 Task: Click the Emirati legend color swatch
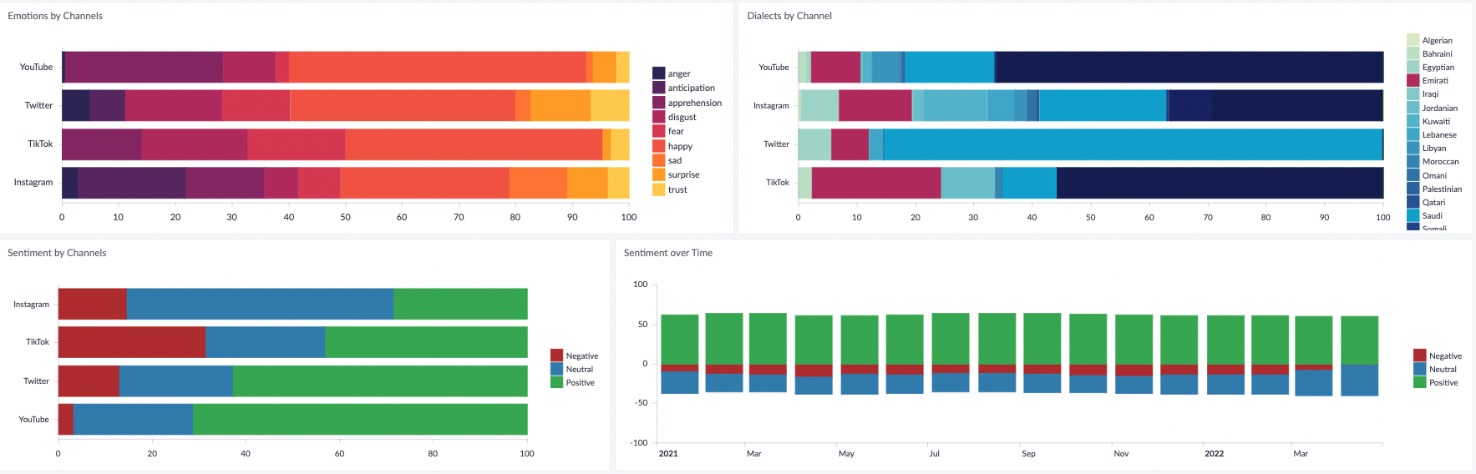tap(1413, 81)
